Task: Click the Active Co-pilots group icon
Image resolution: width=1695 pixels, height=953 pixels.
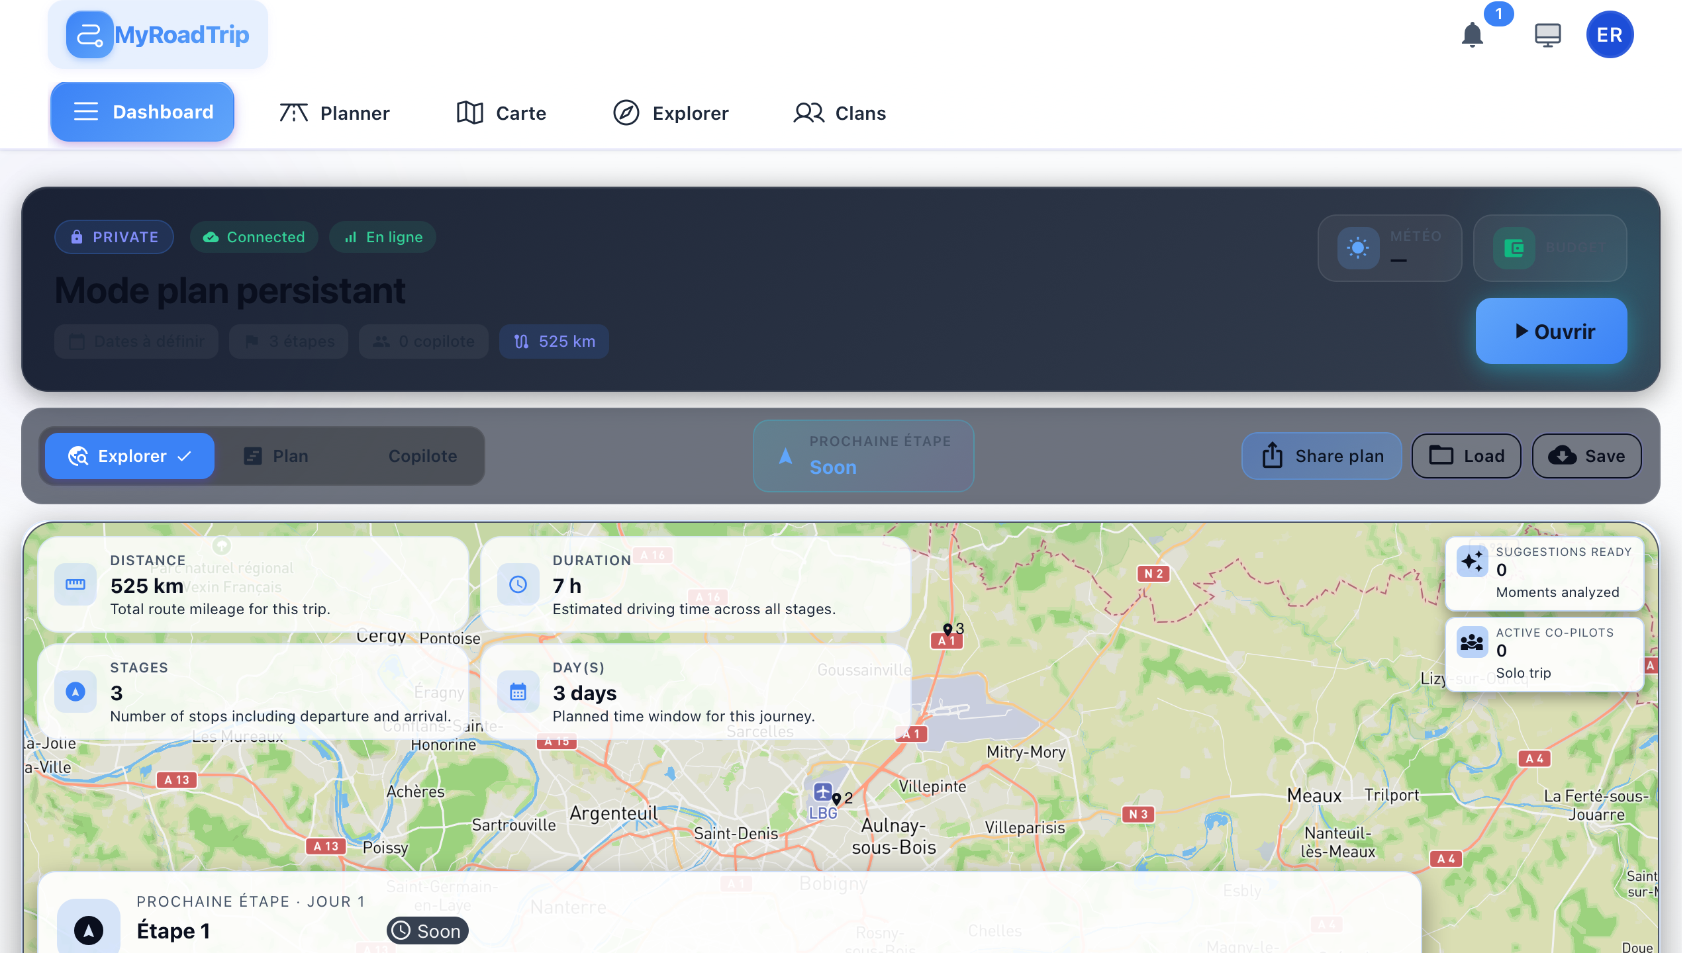Action: pos(1473,642)
